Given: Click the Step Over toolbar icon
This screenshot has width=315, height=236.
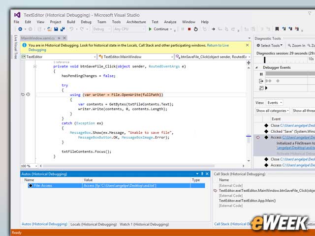Looking at the screenshot, I should click(x=226, y=29).
